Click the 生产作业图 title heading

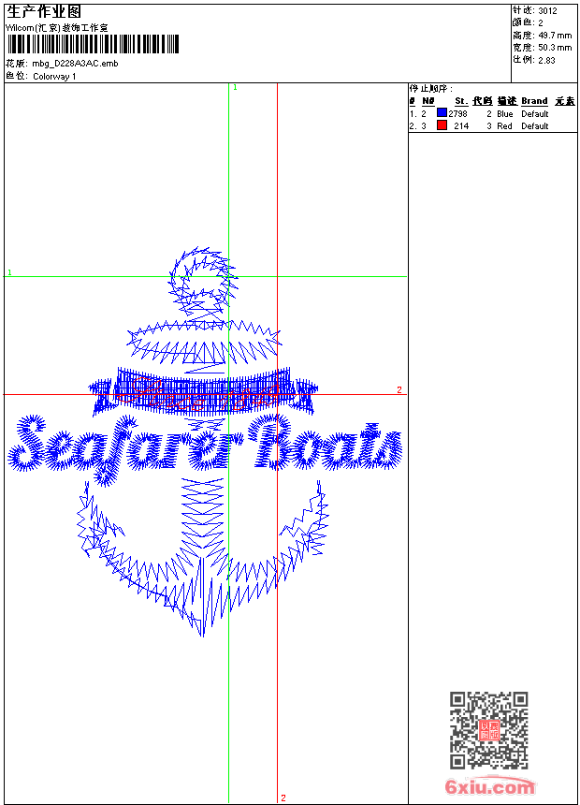coord(44,12)
